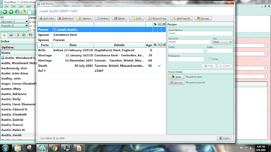Click the Groups button
The width and height of the screenshot is (271, 152).
pyautogui.click(x=203, y=19)
